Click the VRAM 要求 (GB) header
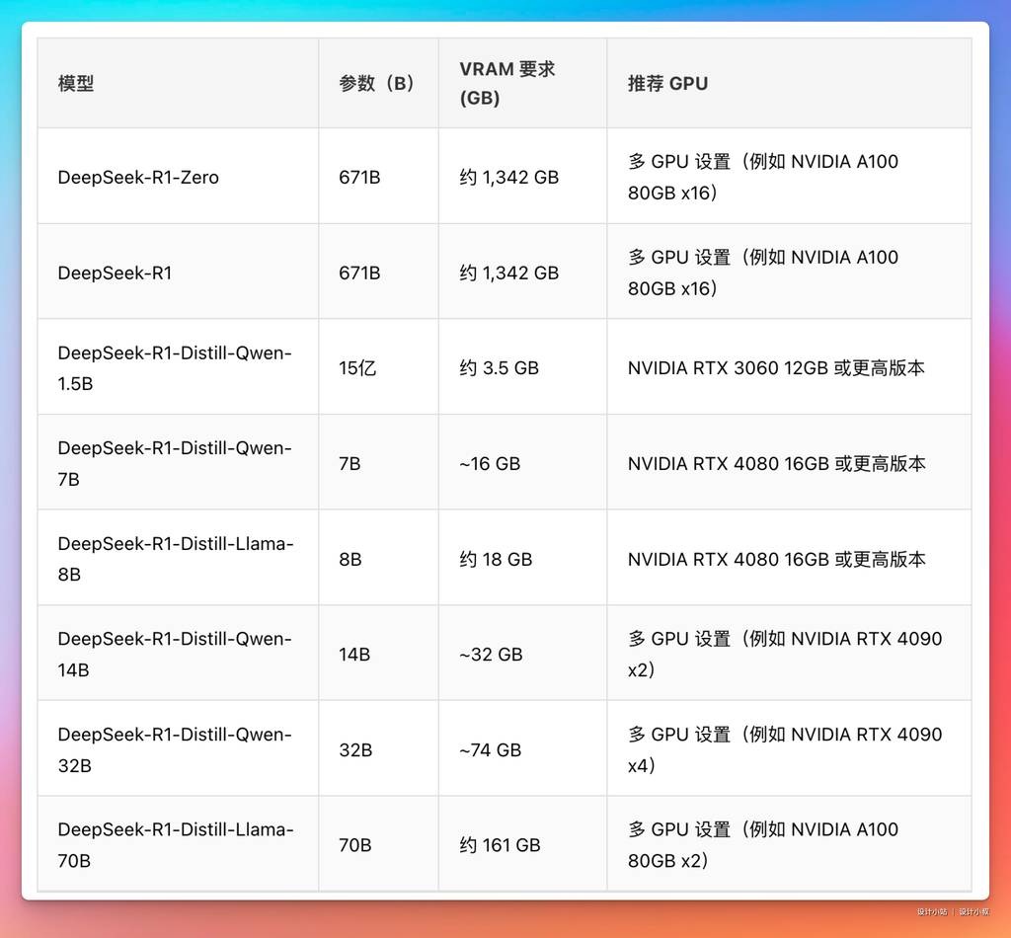 pos(507,84)
